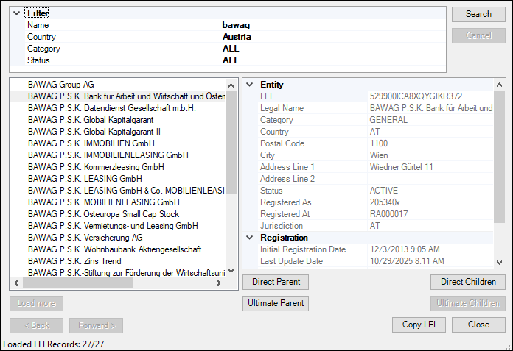Click the LEI value 529900ICA8XQYGIKR372

[x=430, y=96]
